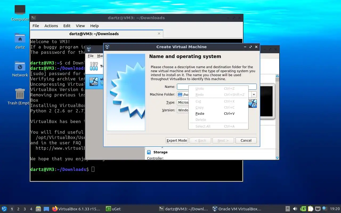The image size is (341, 213).
Task: Switch to terminal window in taskbar
Action: [184, 209]
